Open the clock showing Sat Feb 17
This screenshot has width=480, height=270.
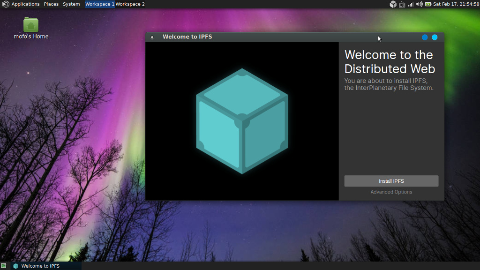point(456,4)
